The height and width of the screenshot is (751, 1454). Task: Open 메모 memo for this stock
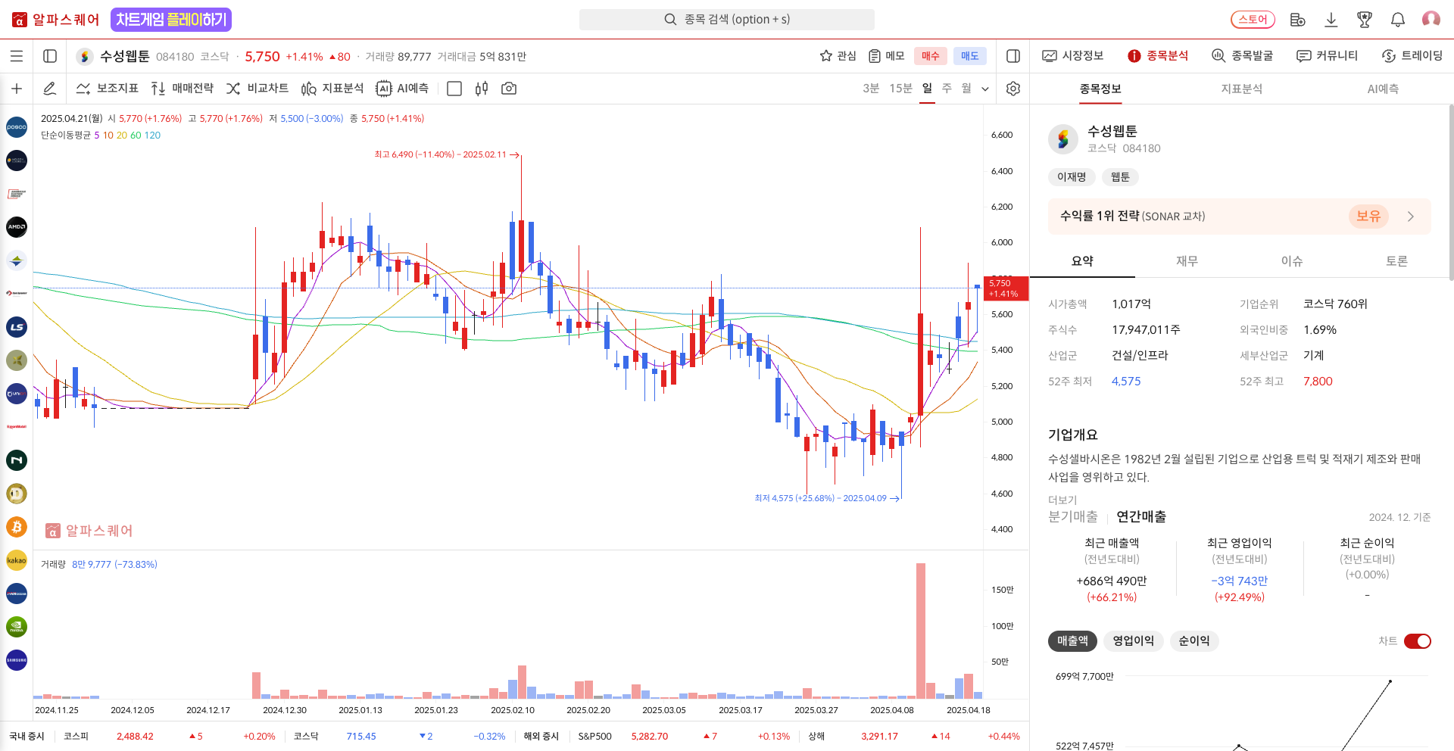point(887,56)
